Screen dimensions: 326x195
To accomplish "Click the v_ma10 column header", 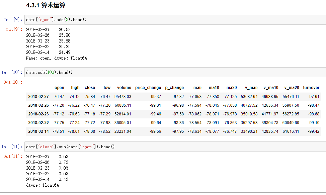I will [x=271, y=88].
